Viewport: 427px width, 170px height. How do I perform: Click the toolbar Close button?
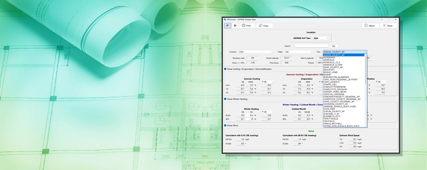[388, 25]
